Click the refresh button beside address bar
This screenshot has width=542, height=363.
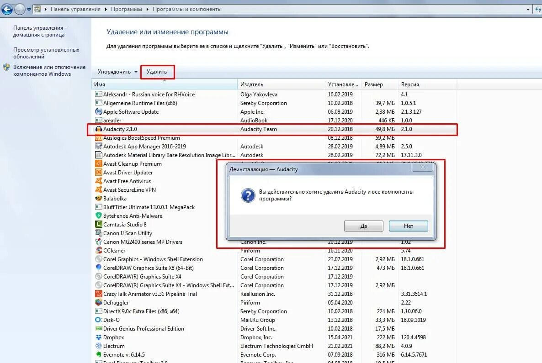(538, 9)
